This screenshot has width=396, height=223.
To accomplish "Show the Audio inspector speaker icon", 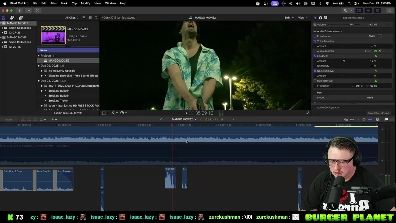I will [x=315, y=18].
